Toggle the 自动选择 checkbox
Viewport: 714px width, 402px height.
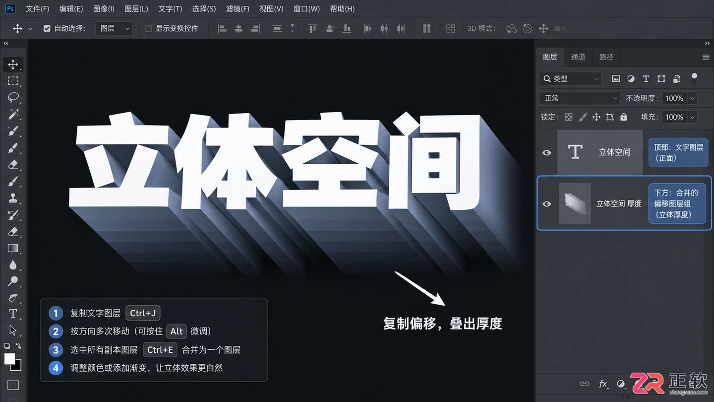[47, 29]
